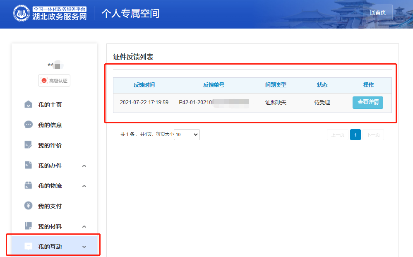
Task: Click the 我的材料 folder icon
Action: click(x=29, y=226)
